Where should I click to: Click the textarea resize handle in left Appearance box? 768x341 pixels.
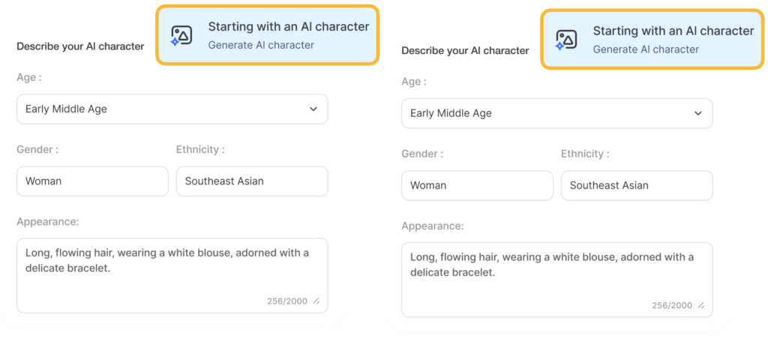click(316, 302)
